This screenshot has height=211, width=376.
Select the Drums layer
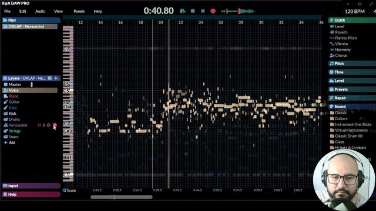coord(14,120)
